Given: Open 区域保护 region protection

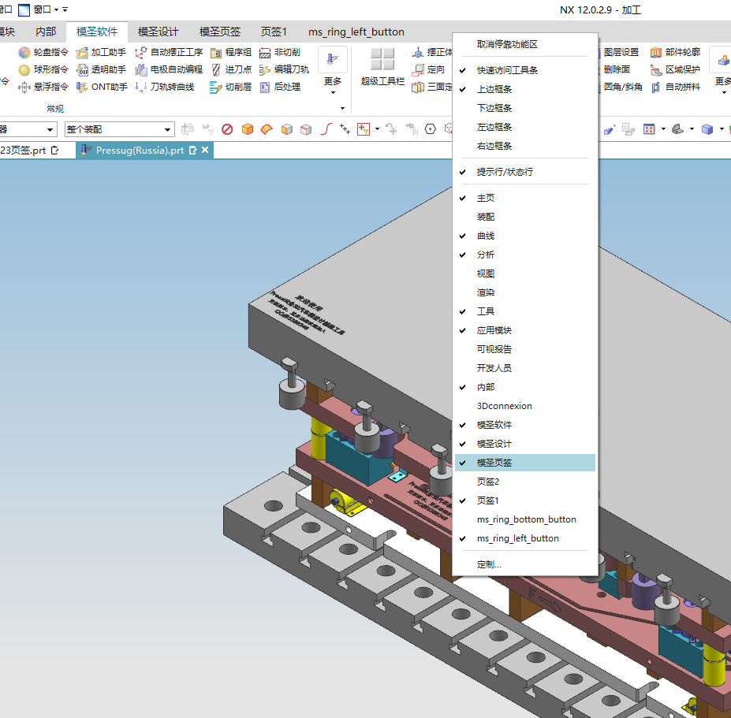Looking at the screenshot, I should (x=675, y=69).
